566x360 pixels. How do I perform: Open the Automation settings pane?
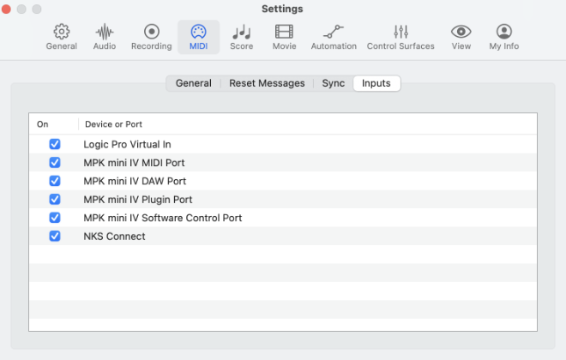click(x=334, y=37)
